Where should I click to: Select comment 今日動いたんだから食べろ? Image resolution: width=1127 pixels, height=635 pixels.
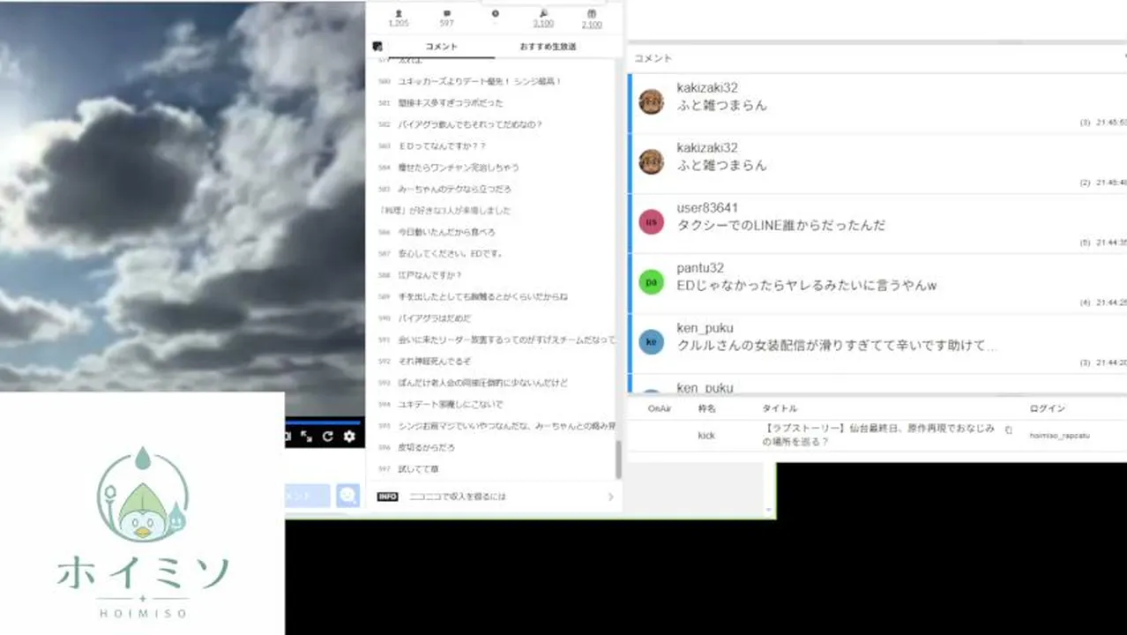coord(447,232)
